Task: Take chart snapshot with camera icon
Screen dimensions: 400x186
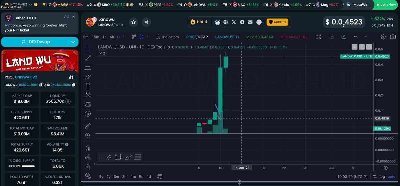Action: click(393, 37)
